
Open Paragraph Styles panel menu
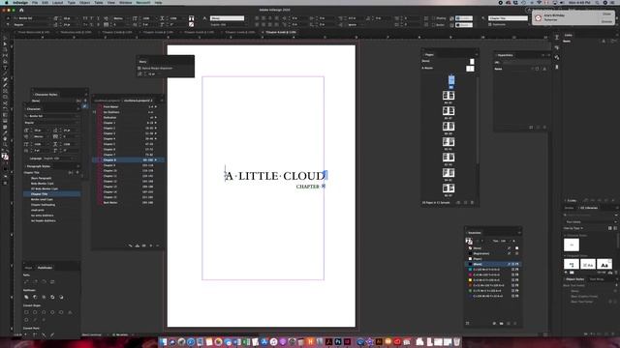[x=77, y=166]
